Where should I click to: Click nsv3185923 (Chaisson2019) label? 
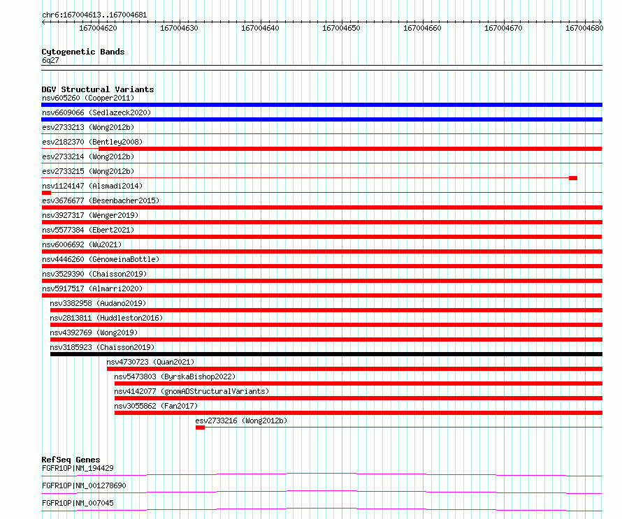pos(102,347)
